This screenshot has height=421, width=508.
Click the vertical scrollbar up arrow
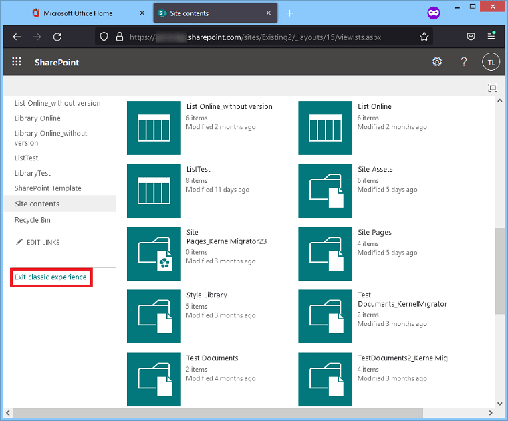coord(499,101)
